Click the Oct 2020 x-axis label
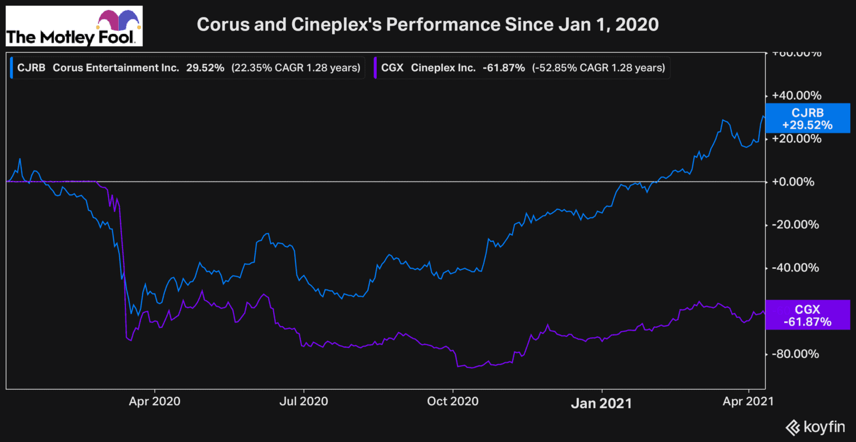856x442 pixels. 453,401
